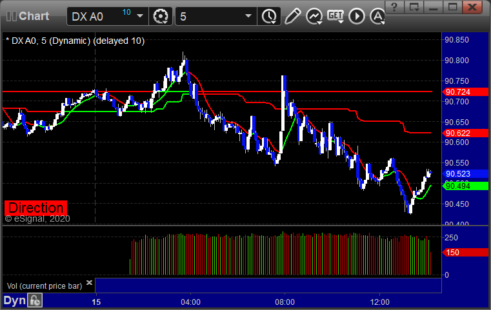
Task: Click the blue 10 link indicator
Action: coord(126,12)
